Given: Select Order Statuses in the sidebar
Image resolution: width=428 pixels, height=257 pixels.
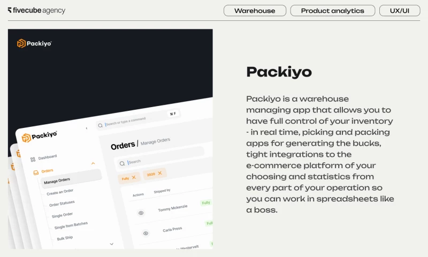Looking at the screenshot, I should click(x=62, y=204).
